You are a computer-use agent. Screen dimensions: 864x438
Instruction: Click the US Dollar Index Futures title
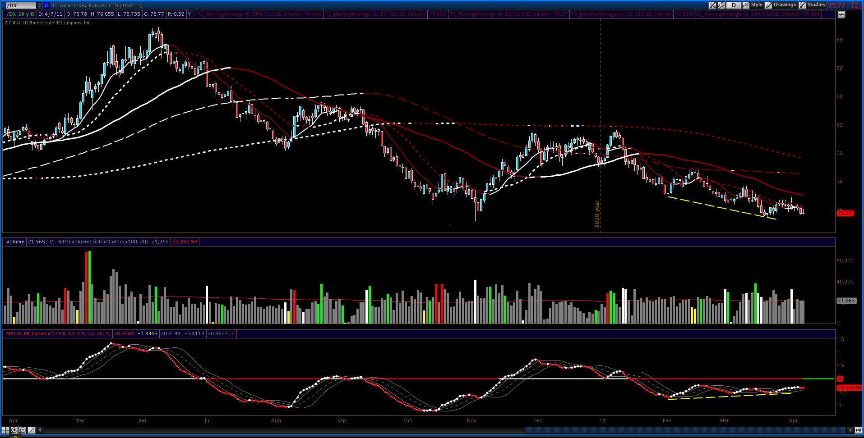click(96, 5)
